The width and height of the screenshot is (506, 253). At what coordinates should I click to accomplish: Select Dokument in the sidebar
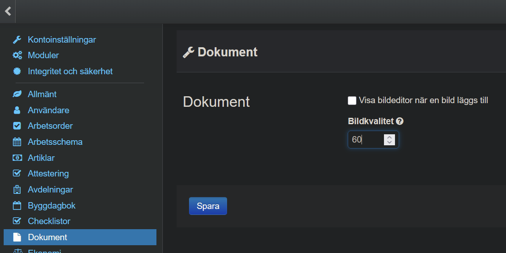47,237
